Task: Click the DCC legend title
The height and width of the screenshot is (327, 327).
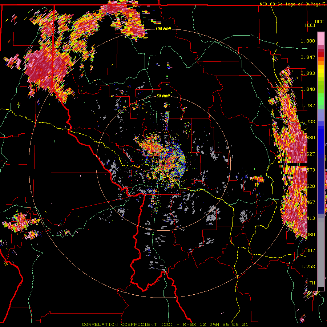Action: coord(319,22)
